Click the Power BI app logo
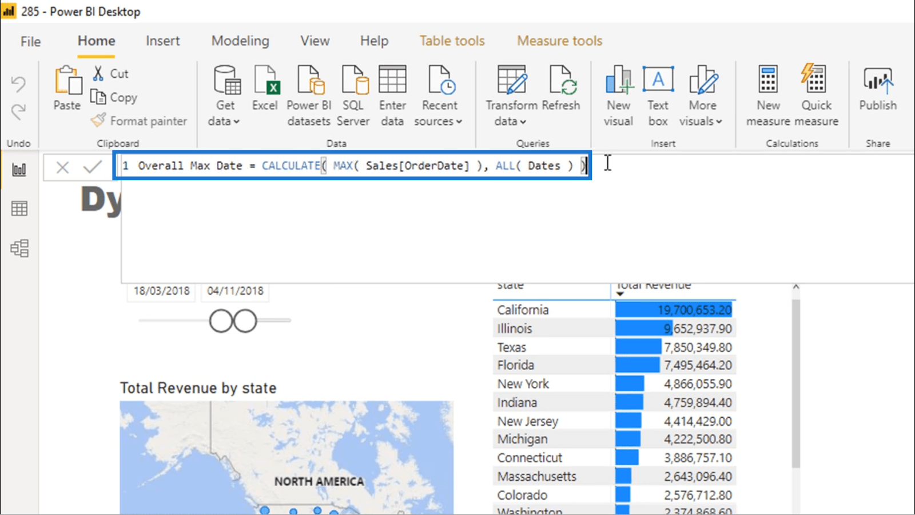 (9, 11)
